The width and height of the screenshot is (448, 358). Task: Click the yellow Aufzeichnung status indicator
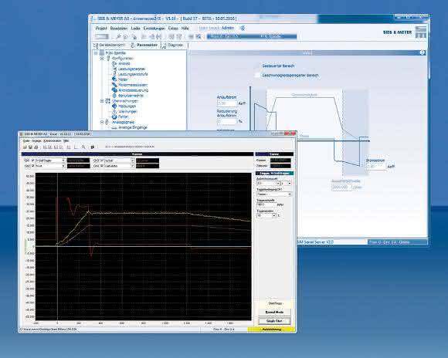[x=272, y=329]
